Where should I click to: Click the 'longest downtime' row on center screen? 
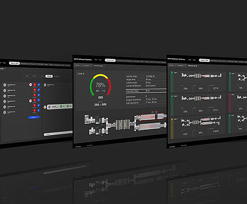(146, 99)
